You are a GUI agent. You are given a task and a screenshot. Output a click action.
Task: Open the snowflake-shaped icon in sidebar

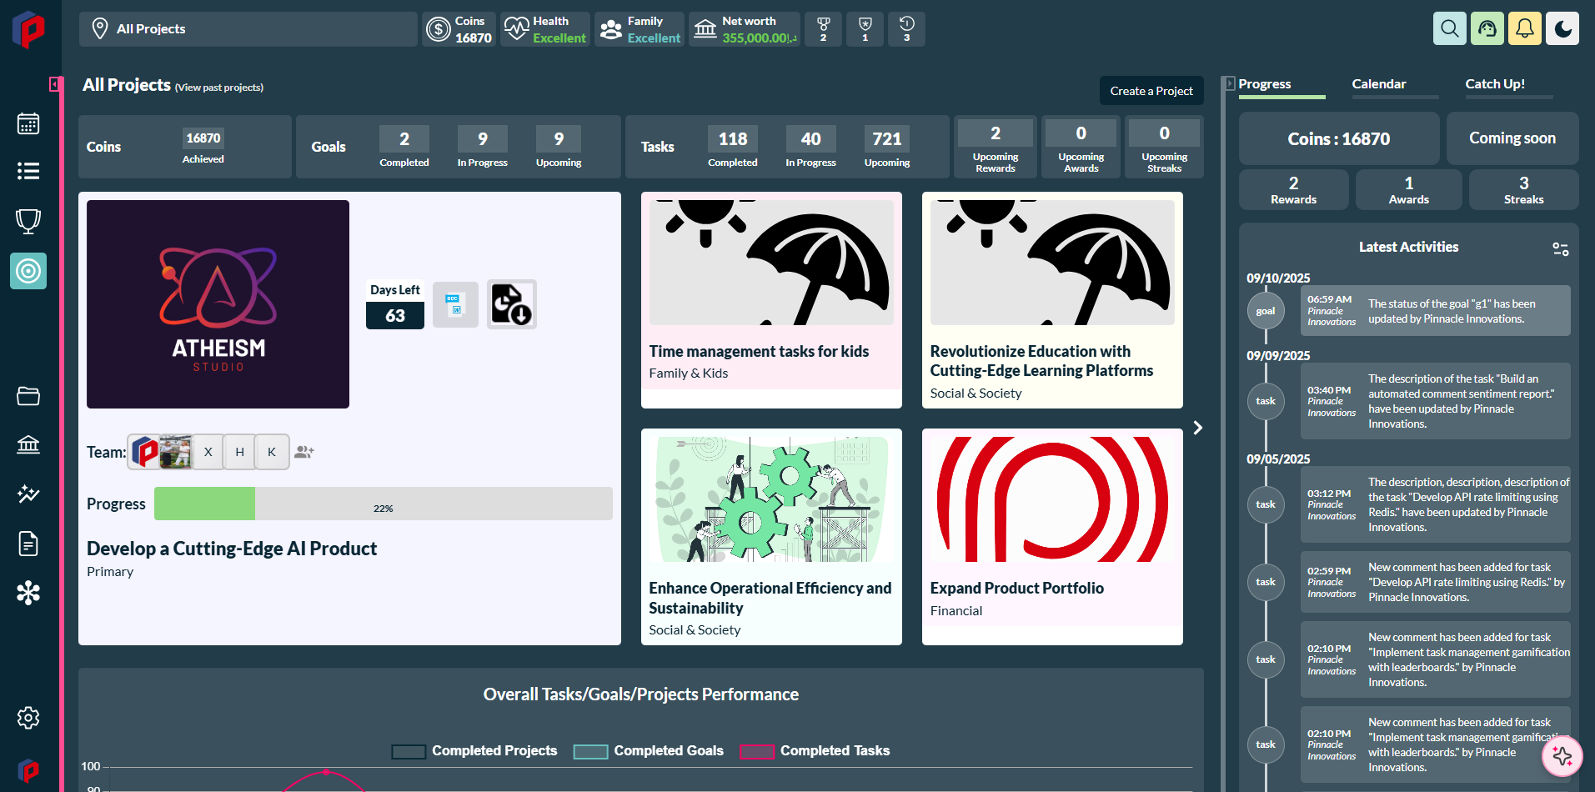pyautogui.click(x=28, y=593)
